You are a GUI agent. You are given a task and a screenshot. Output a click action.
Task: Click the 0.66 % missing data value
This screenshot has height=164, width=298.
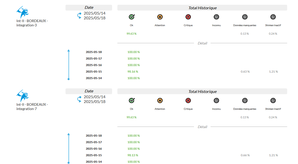coord(245,155)
